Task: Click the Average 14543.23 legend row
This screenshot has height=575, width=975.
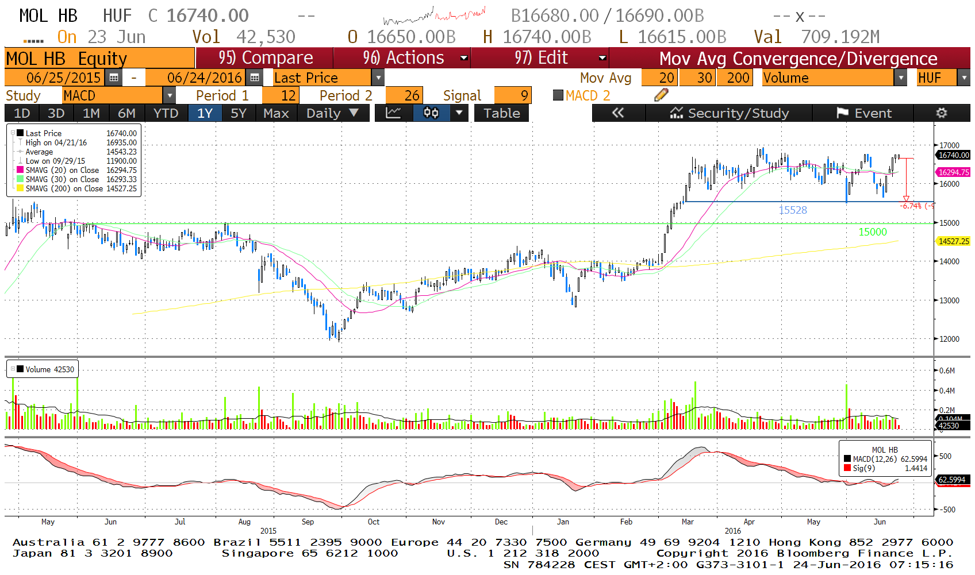Action: click(77, 152)
